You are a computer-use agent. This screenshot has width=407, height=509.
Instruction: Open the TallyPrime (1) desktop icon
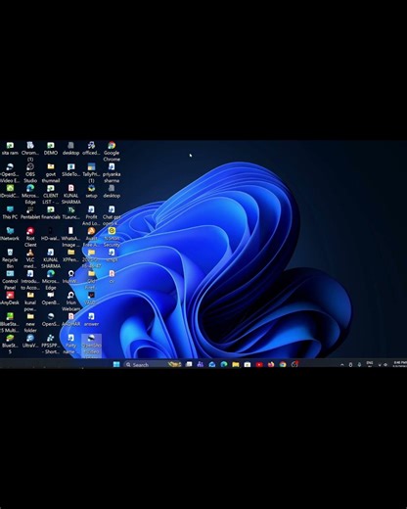(91, 173)
